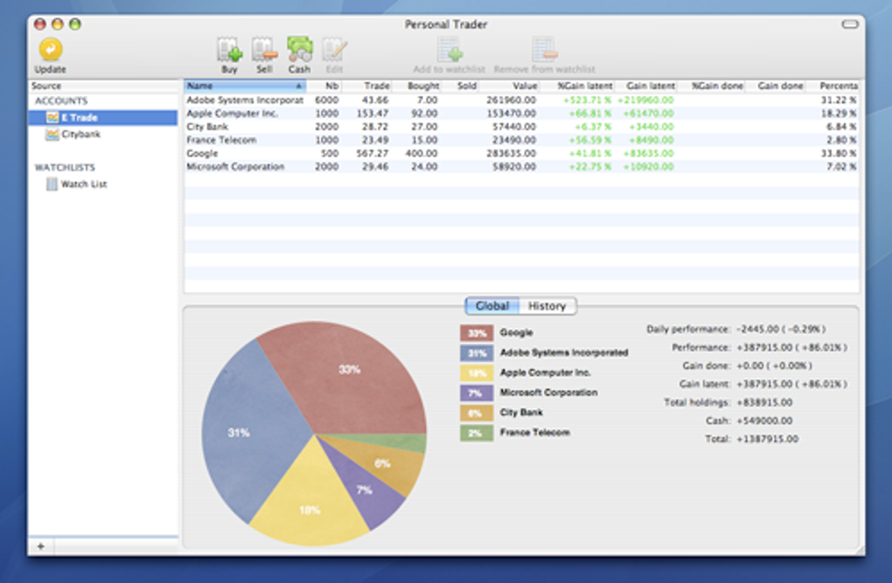The height and width of the screenshot is (583, 892).
Task: Select the City Bank table row
Action: tap(521, 127)
